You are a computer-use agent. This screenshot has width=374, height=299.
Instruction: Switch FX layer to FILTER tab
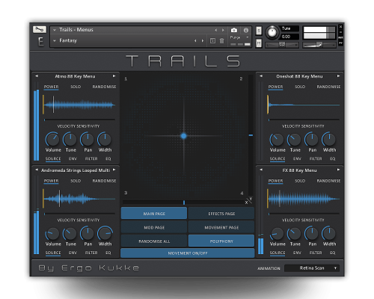(x=316, y=253)
